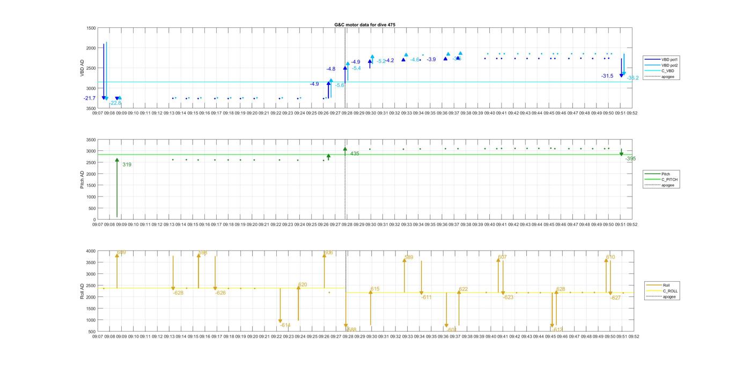Click the '628' roll data label
This screenshot has width=751, height=372.
tap(561, 289)
